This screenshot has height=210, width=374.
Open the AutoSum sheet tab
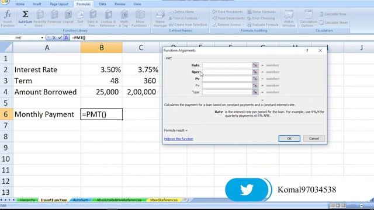(x=81, y=200)
